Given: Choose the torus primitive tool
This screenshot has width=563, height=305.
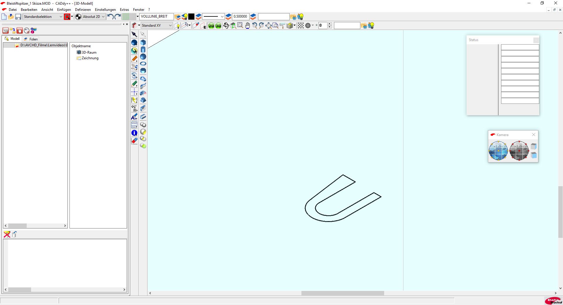Looking at the screenshot, I should 143,64.
